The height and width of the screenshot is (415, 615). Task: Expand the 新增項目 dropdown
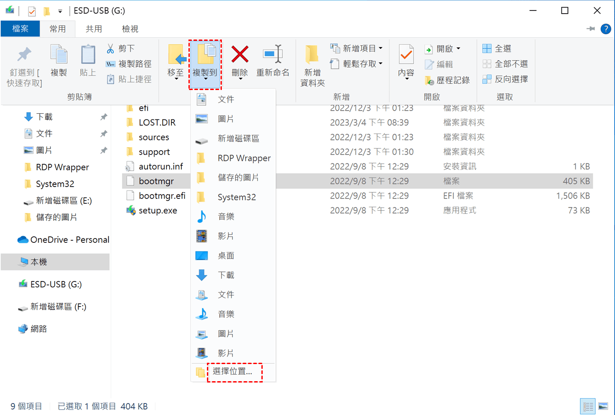tap(380, 48)
